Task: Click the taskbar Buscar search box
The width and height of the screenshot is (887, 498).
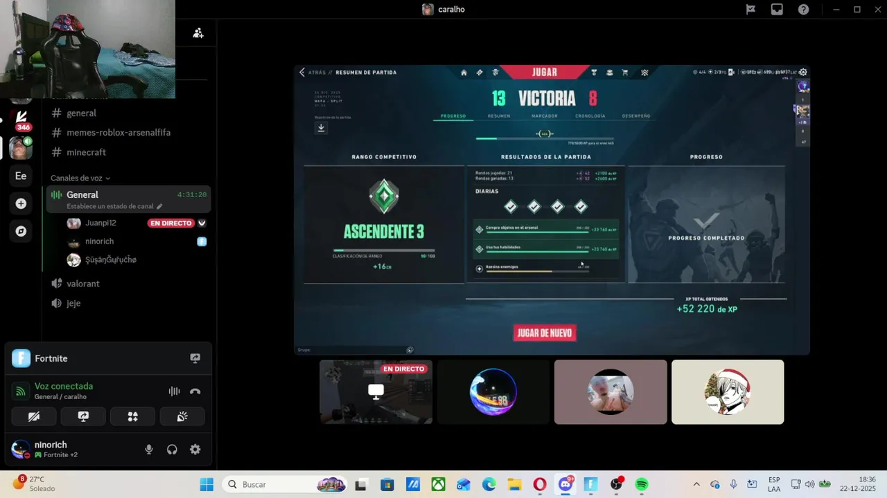Action: [285, 484]
